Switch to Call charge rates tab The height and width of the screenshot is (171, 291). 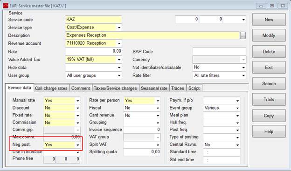[x=51, y=88]
